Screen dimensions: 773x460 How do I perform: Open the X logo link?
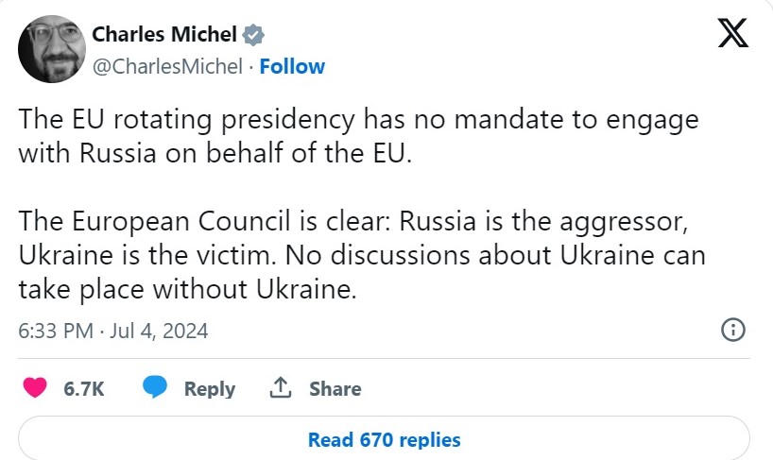730,37
